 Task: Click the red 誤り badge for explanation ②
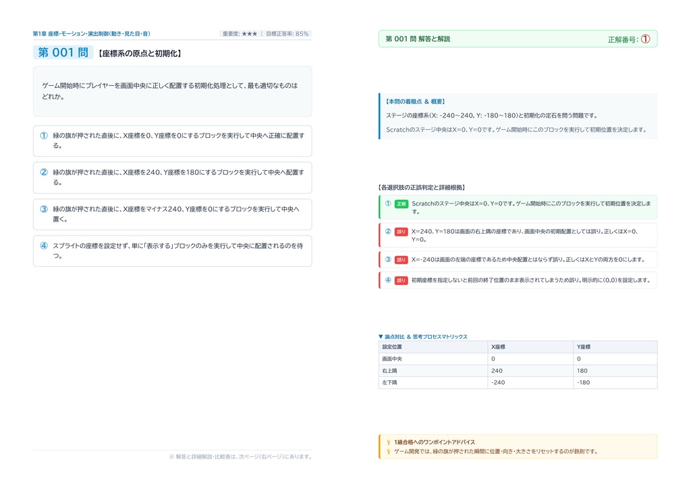tap(401, 232)
